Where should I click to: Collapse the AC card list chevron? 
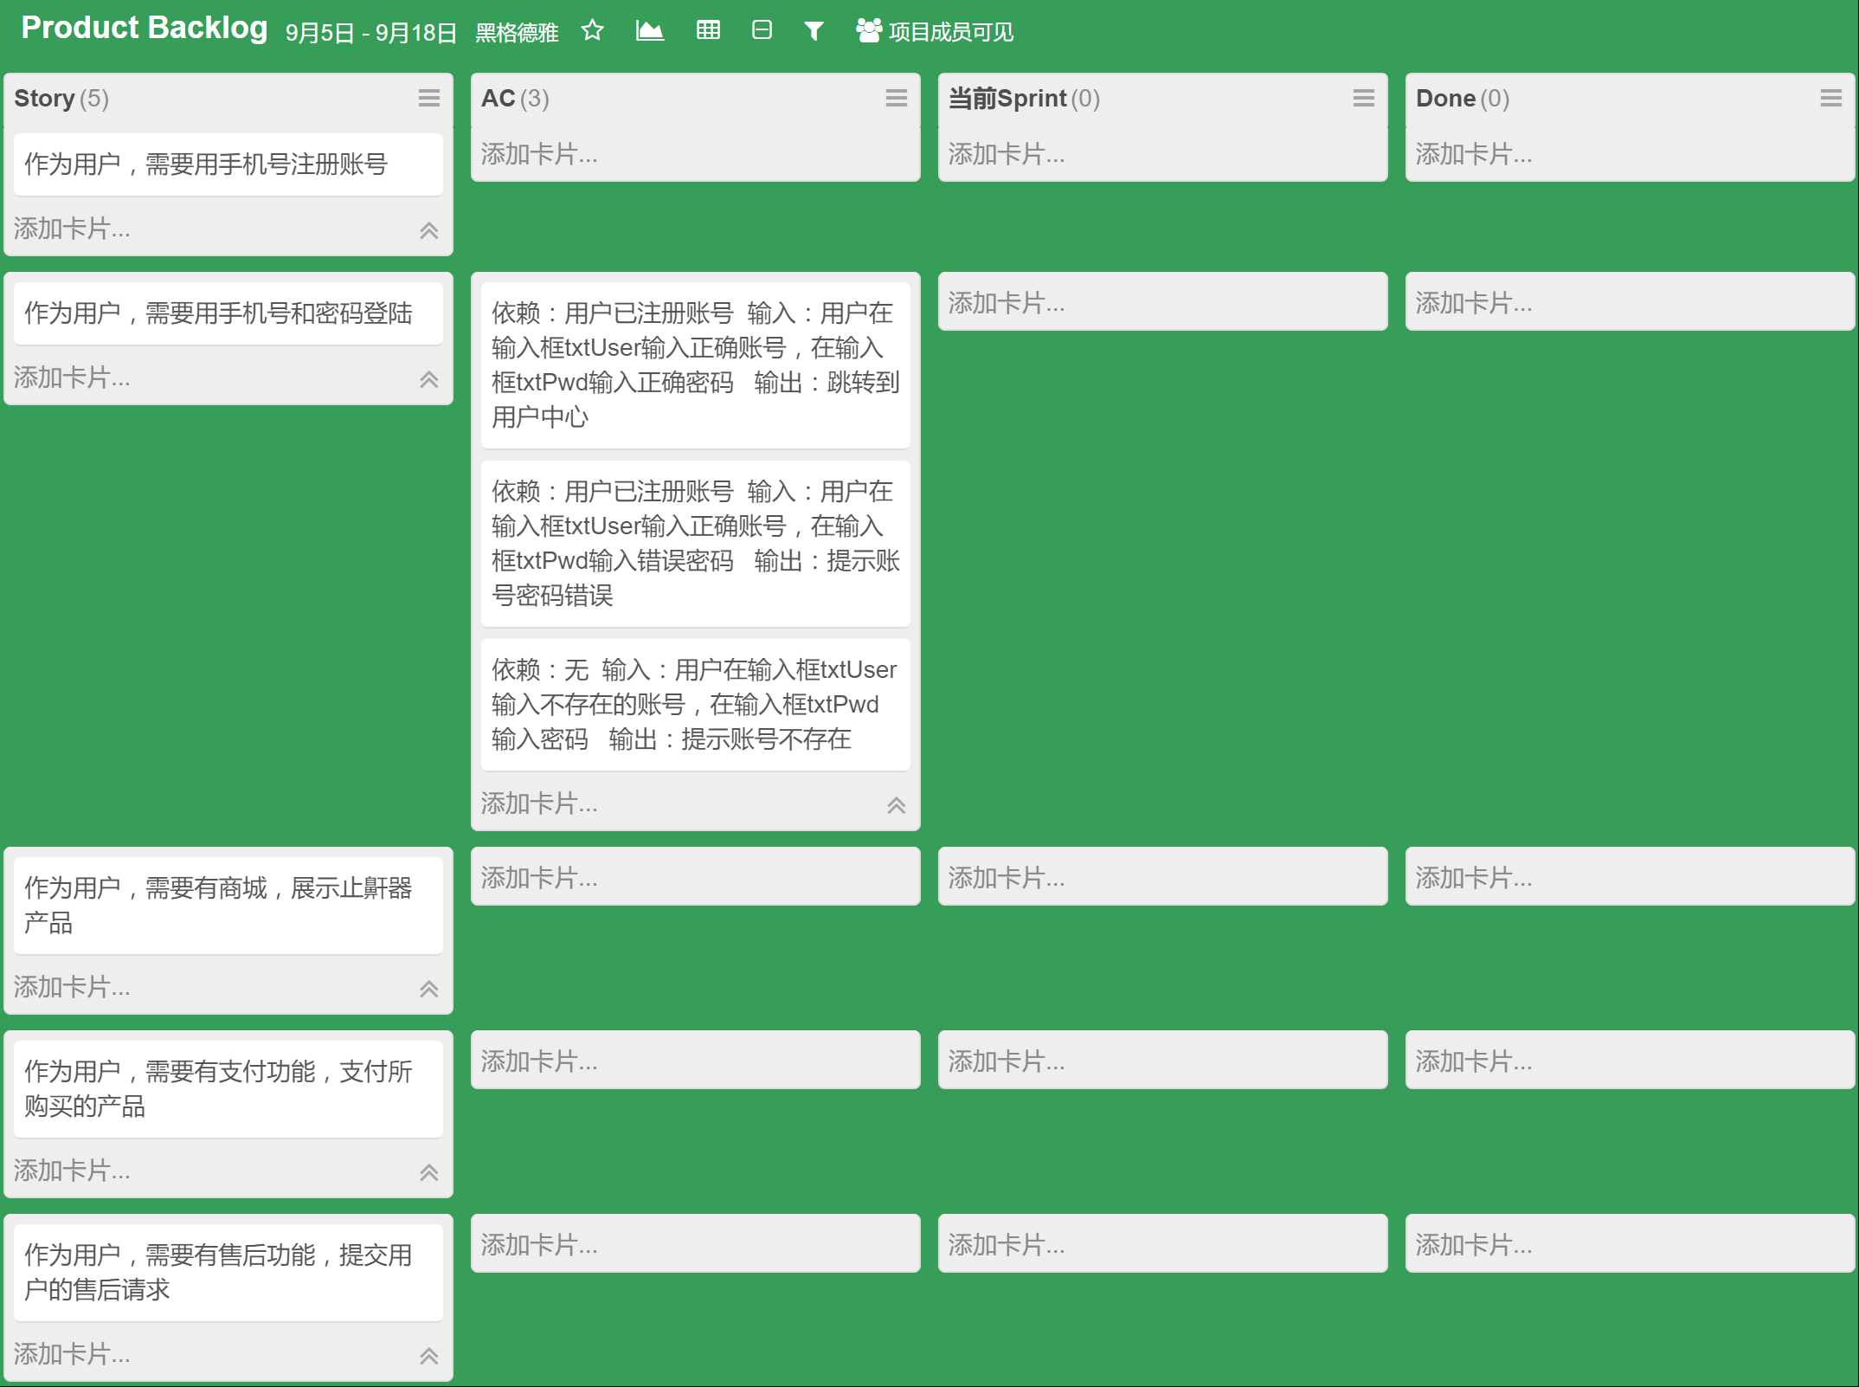(897, 805)
